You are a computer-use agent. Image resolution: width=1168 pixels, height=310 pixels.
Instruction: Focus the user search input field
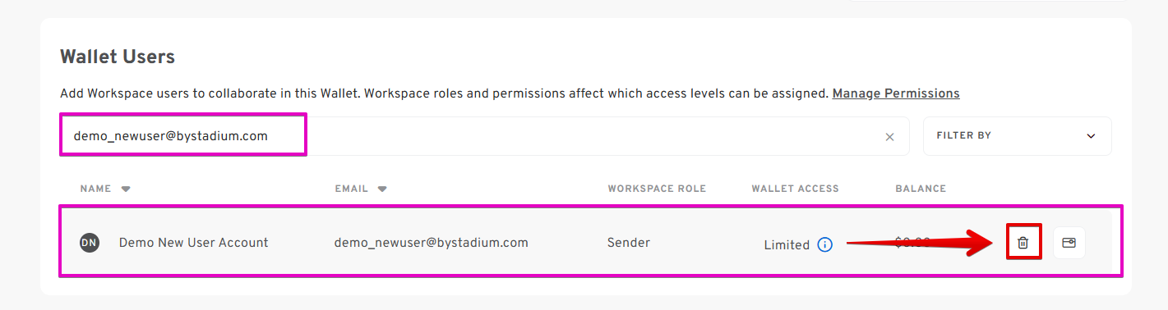484,136
